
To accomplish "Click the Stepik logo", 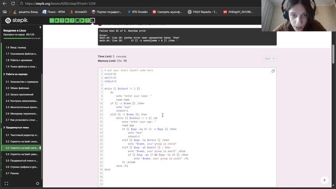I will point(16,20).
